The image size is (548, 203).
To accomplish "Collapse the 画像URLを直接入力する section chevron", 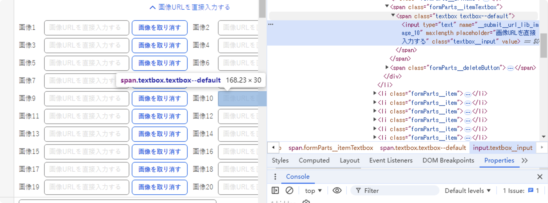I will [x=152, y=7].
